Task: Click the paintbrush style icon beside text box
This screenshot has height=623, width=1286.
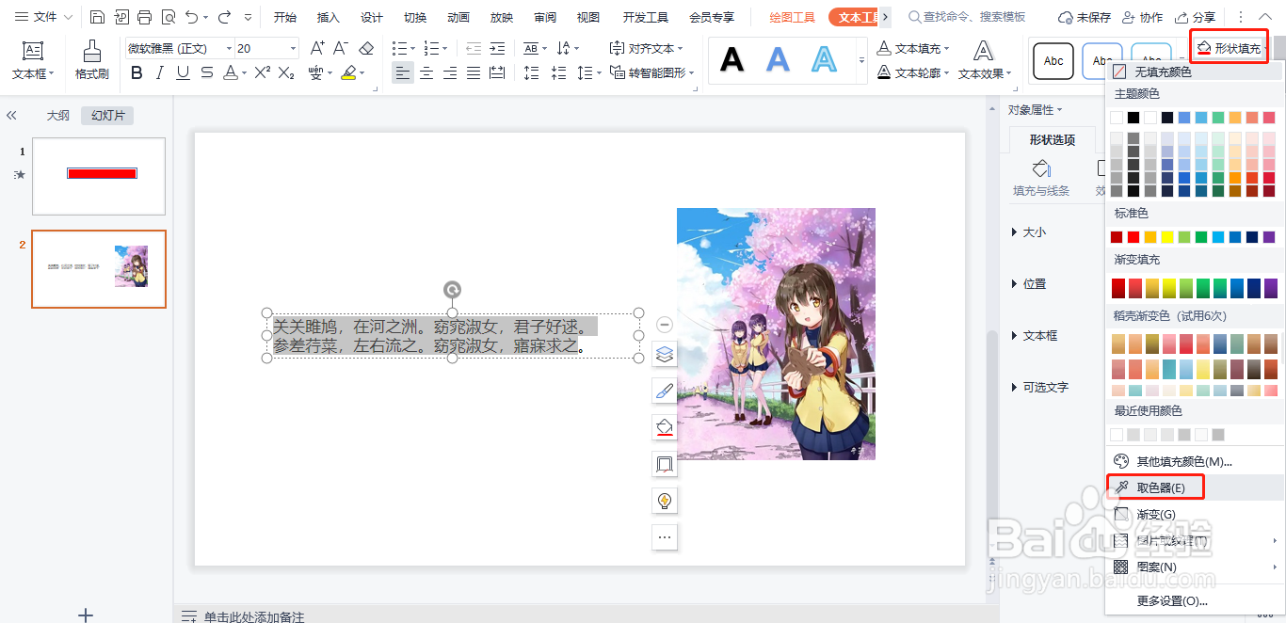Action: [x=665, y=391]
